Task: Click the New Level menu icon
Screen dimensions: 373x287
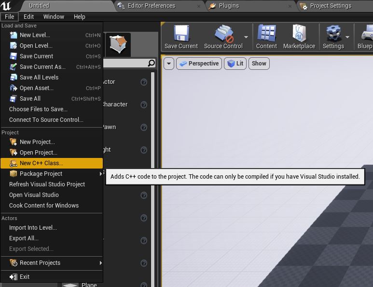Action: point(14,35)
